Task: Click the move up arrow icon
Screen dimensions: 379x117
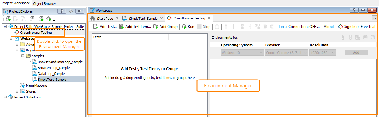Action: click(226, 27)
